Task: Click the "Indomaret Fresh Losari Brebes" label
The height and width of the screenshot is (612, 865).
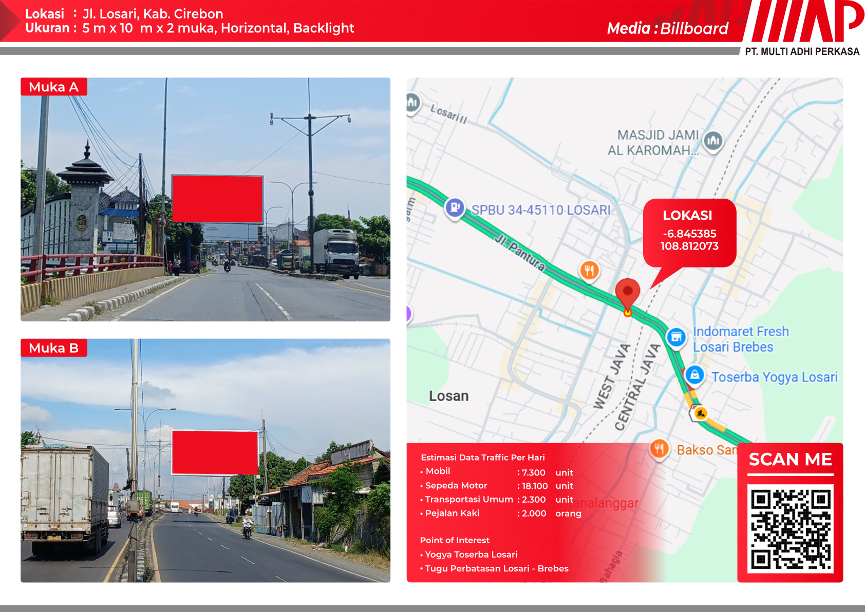Action: pos(741,339)
